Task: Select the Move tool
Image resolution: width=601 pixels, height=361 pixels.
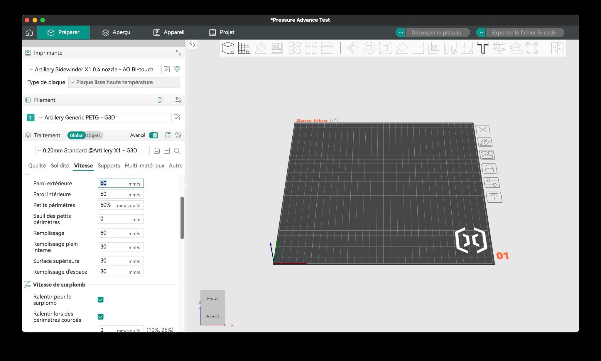Action: point(353,48)
